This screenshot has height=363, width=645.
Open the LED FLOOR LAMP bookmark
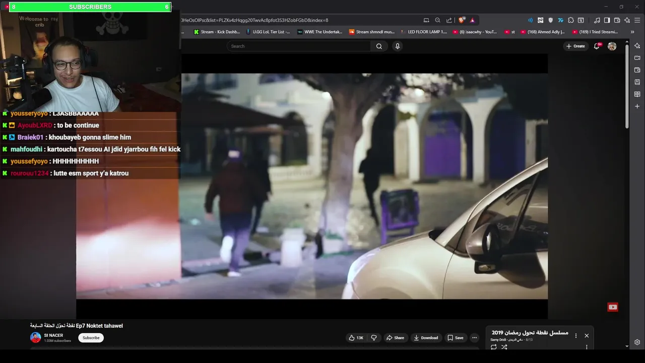(424, 32)
